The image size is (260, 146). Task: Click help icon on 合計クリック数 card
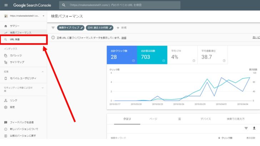click(133, 61)
